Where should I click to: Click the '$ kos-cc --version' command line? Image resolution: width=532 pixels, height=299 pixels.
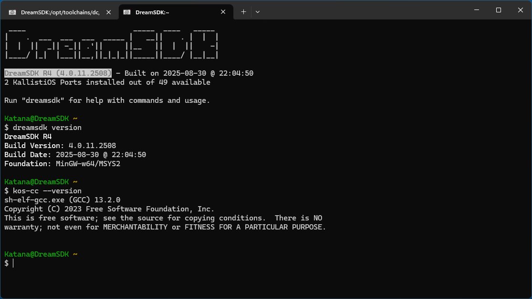[43, 191]
